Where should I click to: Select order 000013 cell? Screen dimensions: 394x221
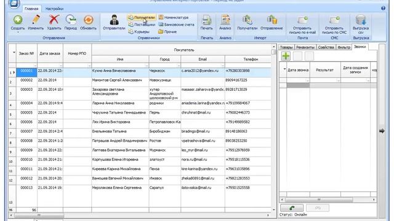(26, 196)
